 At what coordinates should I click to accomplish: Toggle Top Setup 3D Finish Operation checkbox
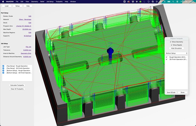pos(3,68)
